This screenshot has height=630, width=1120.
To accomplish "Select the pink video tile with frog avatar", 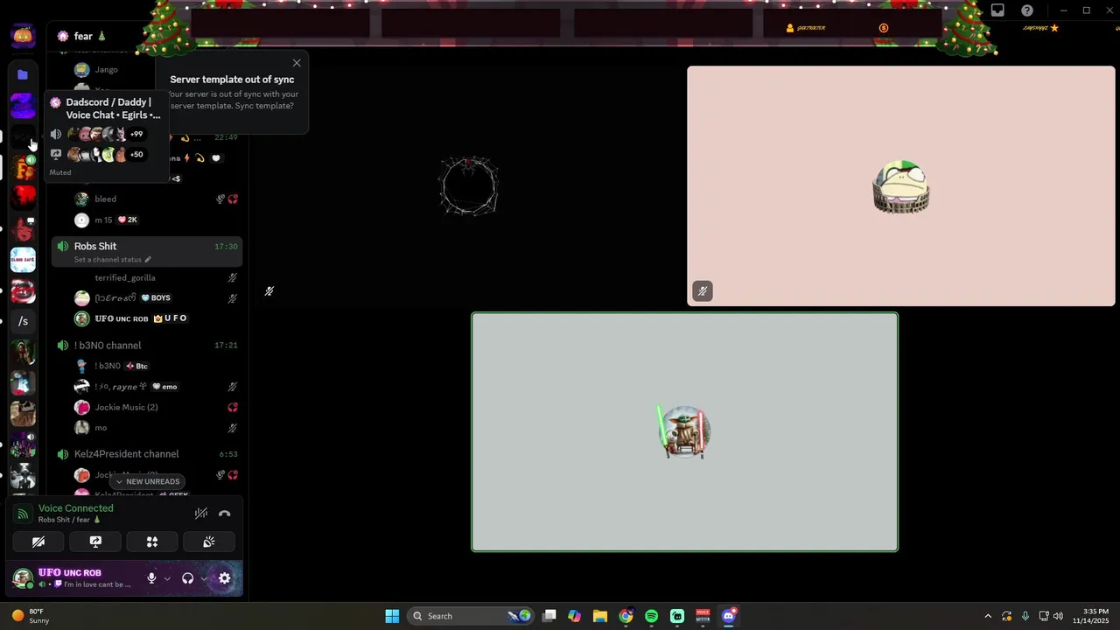I will [x=901, y=186].
